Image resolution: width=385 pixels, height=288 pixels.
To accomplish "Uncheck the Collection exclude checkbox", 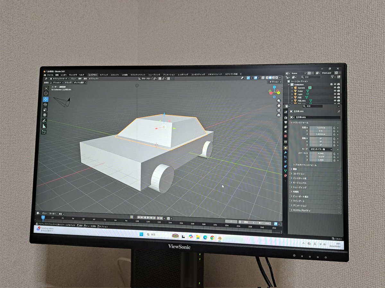I will click(331, 84).
